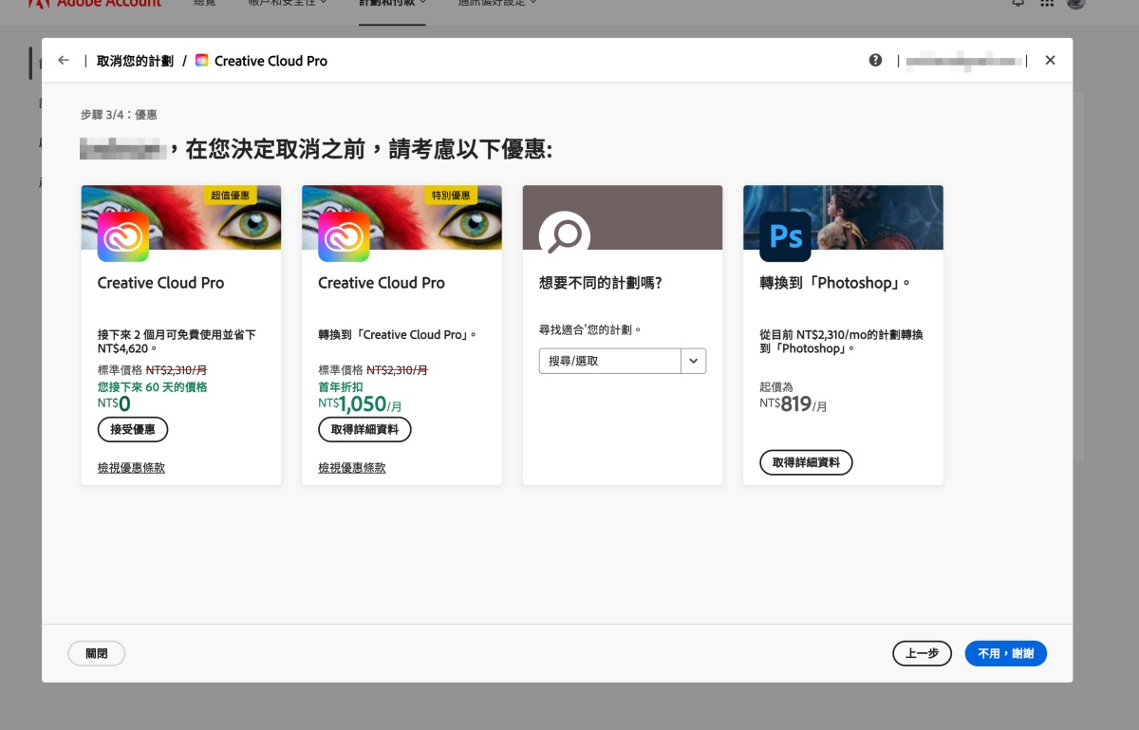Click the 超值優惠 badge
The width and height of the screenshot is (1139, 730).
pos(231,196)
